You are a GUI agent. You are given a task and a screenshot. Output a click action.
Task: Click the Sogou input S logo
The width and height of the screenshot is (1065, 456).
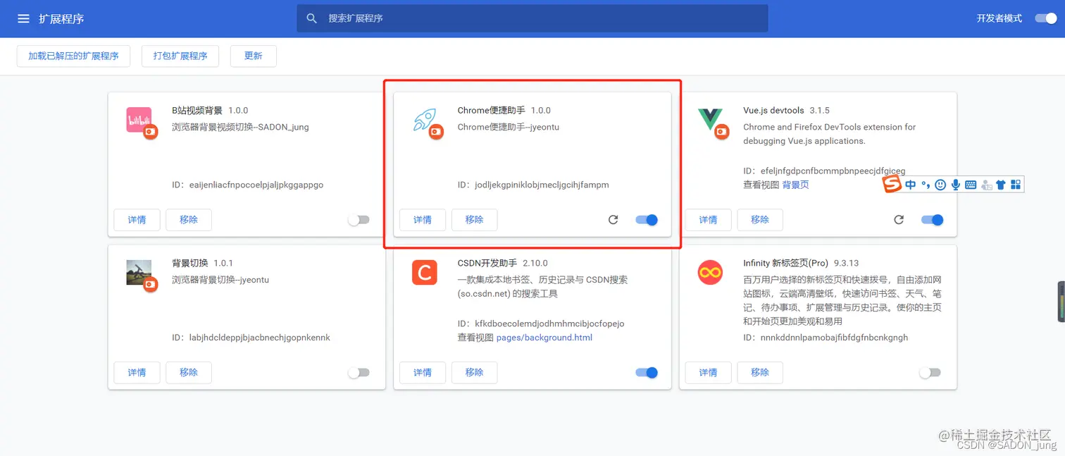pos(893,185)
